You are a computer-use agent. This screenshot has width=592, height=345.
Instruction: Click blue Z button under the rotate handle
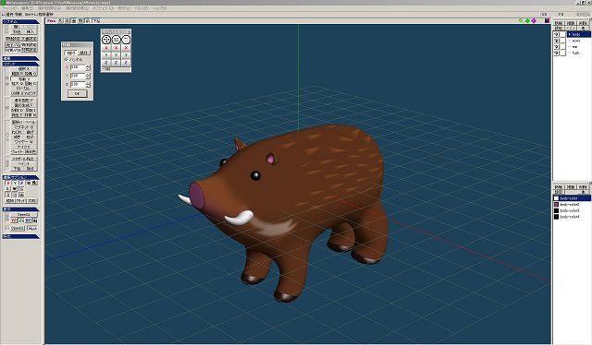(x=126, y=63)
